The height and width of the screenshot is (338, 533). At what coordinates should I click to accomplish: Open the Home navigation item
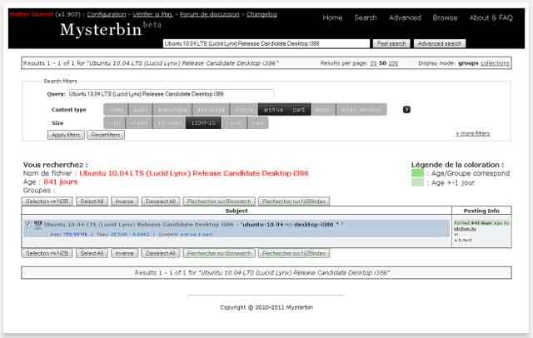[x=332, y=17]
